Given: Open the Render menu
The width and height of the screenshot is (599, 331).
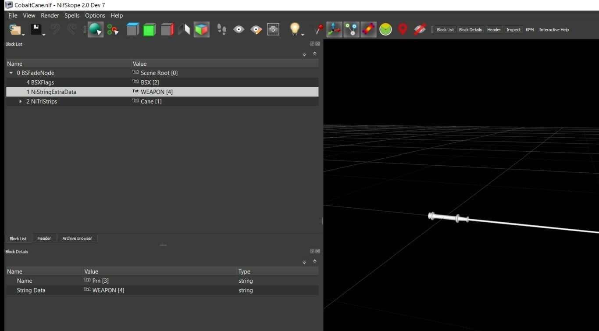Looking at the screenshot, I should coord(50,15).
